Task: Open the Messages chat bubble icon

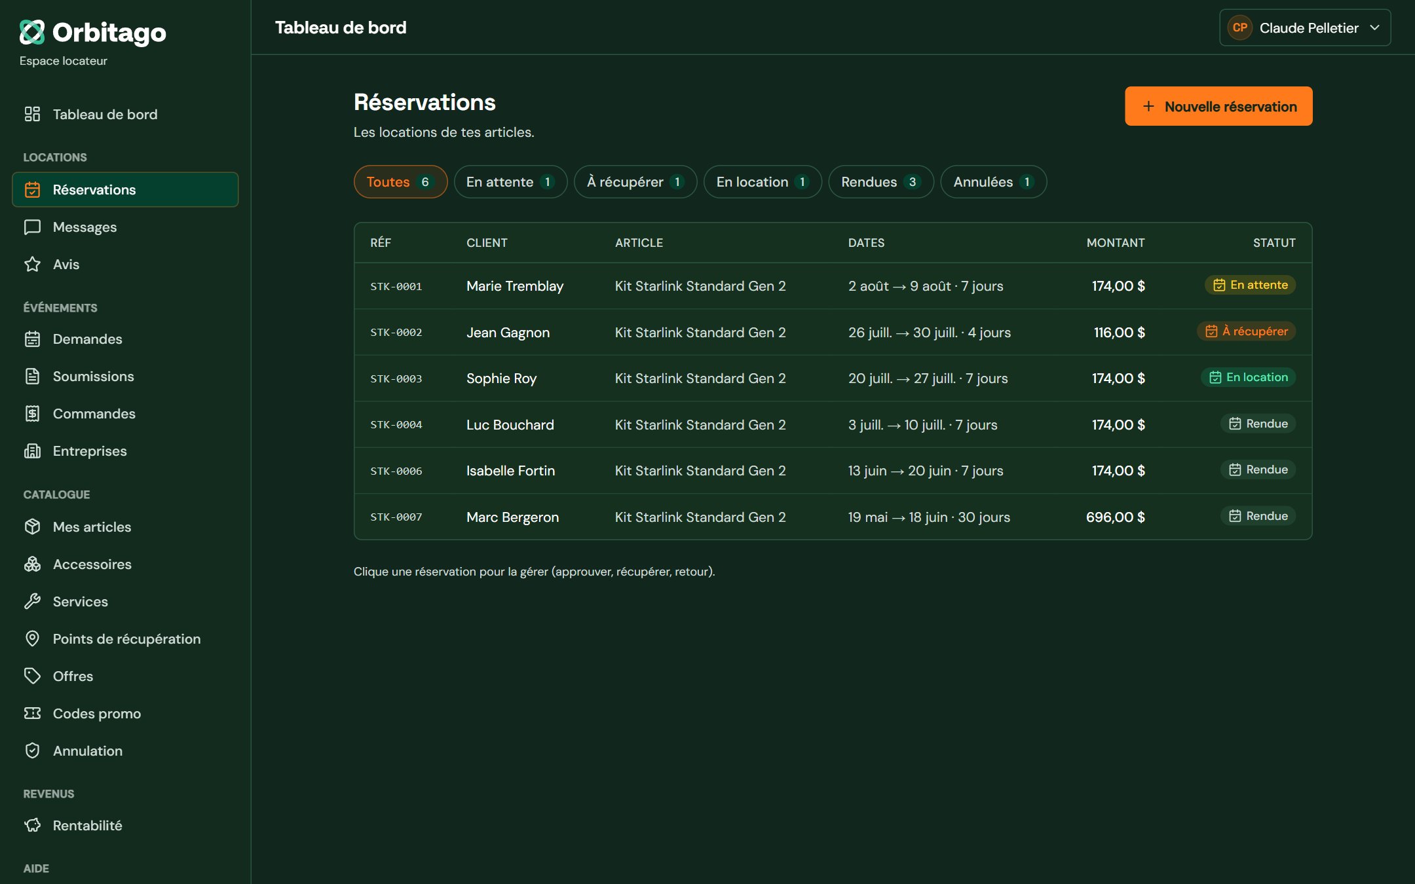Action: [32, 227]
